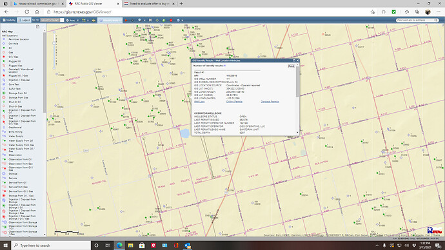
Task: Open the browser Favorites list icon
Action: coord(407,12)
